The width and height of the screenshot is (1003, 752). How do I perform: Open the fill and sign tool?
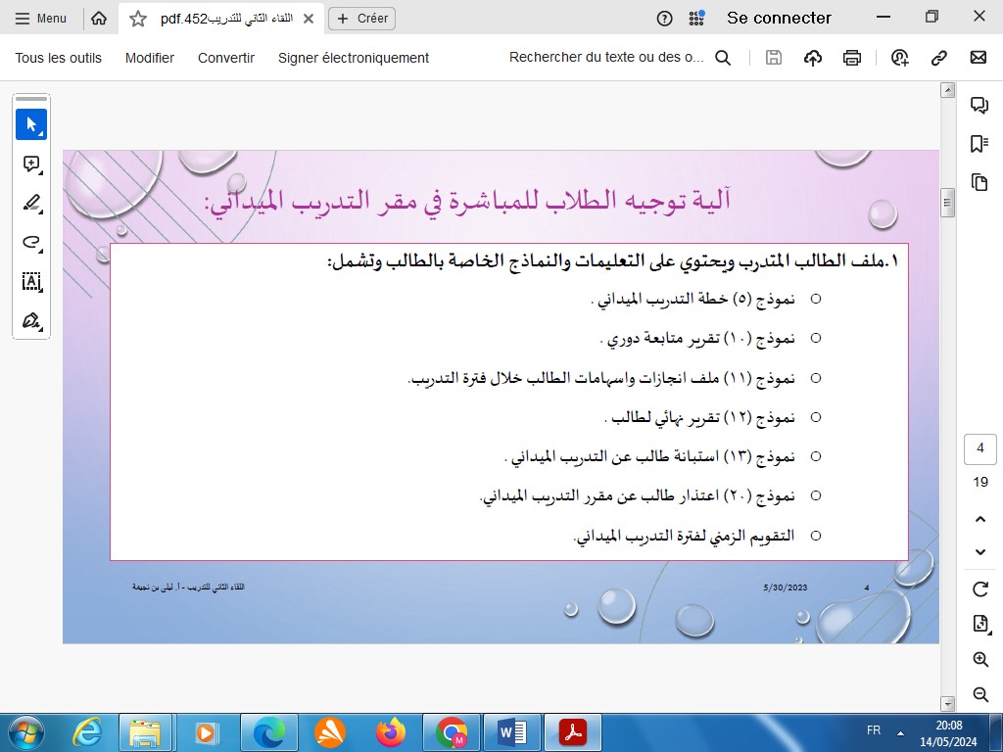click(x=31, y=321)
